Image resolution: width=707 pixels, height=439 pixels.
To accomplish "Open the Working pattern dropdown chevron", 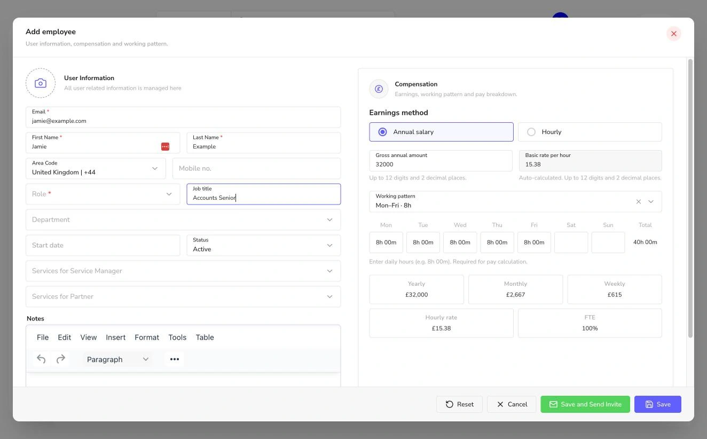I will [x=651, y=202].
